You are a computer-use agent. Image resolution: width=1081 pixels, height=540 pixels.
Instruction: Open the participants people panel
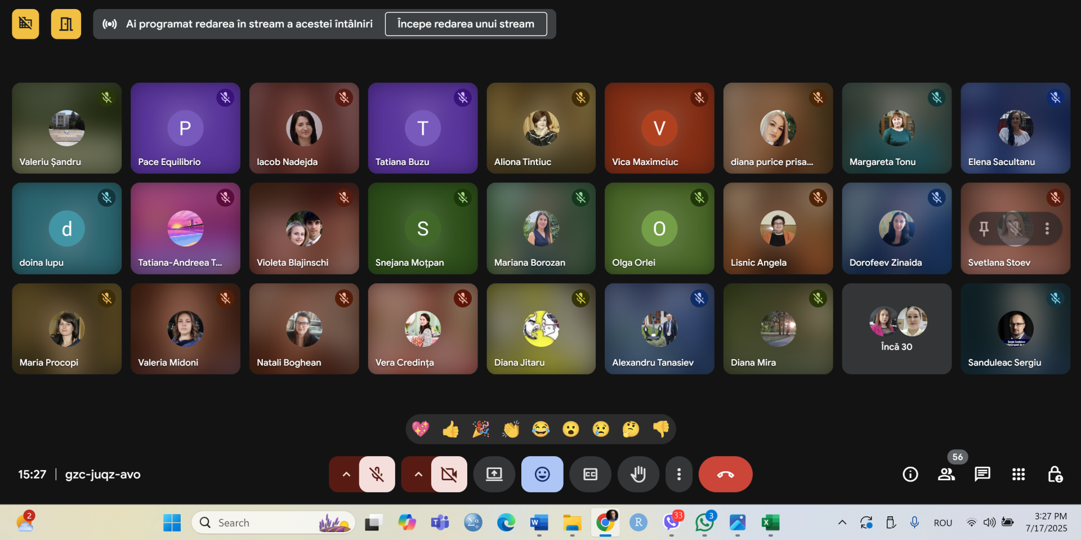pyautogui.click(x=946, y=474)
